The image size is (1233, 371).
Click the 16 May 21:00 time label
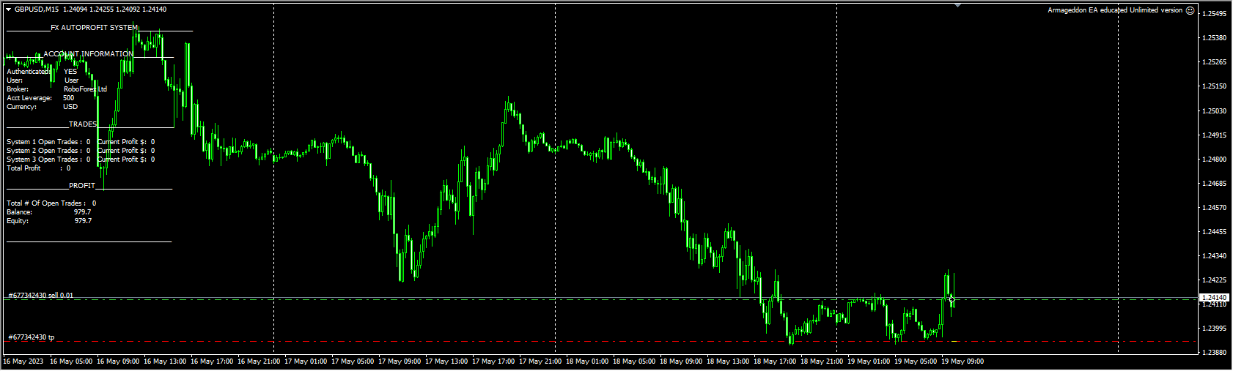(x=259, y=361)
